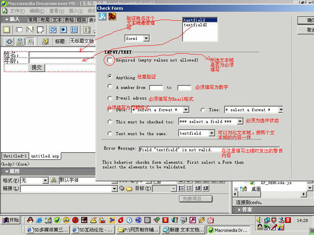Click the Show Design View icon

click(x=30, y=41)
